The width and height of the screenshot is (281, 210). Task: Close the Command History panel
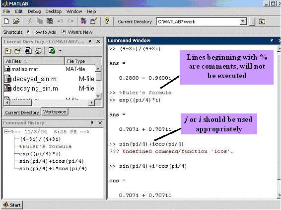coord(100,123)
